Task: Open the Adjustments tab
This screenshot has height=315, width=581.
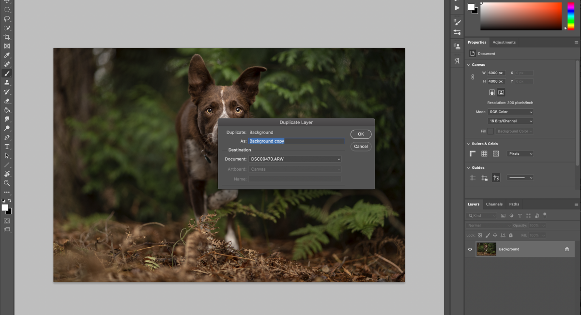Action: 504,42
